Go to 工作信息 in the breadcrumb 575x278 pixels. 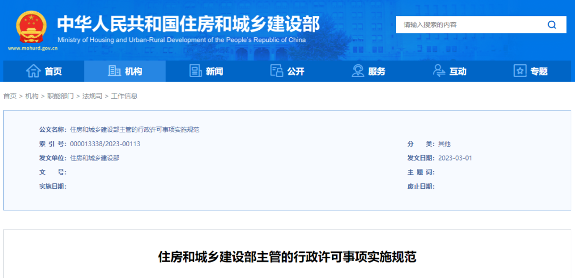(124, 96)
